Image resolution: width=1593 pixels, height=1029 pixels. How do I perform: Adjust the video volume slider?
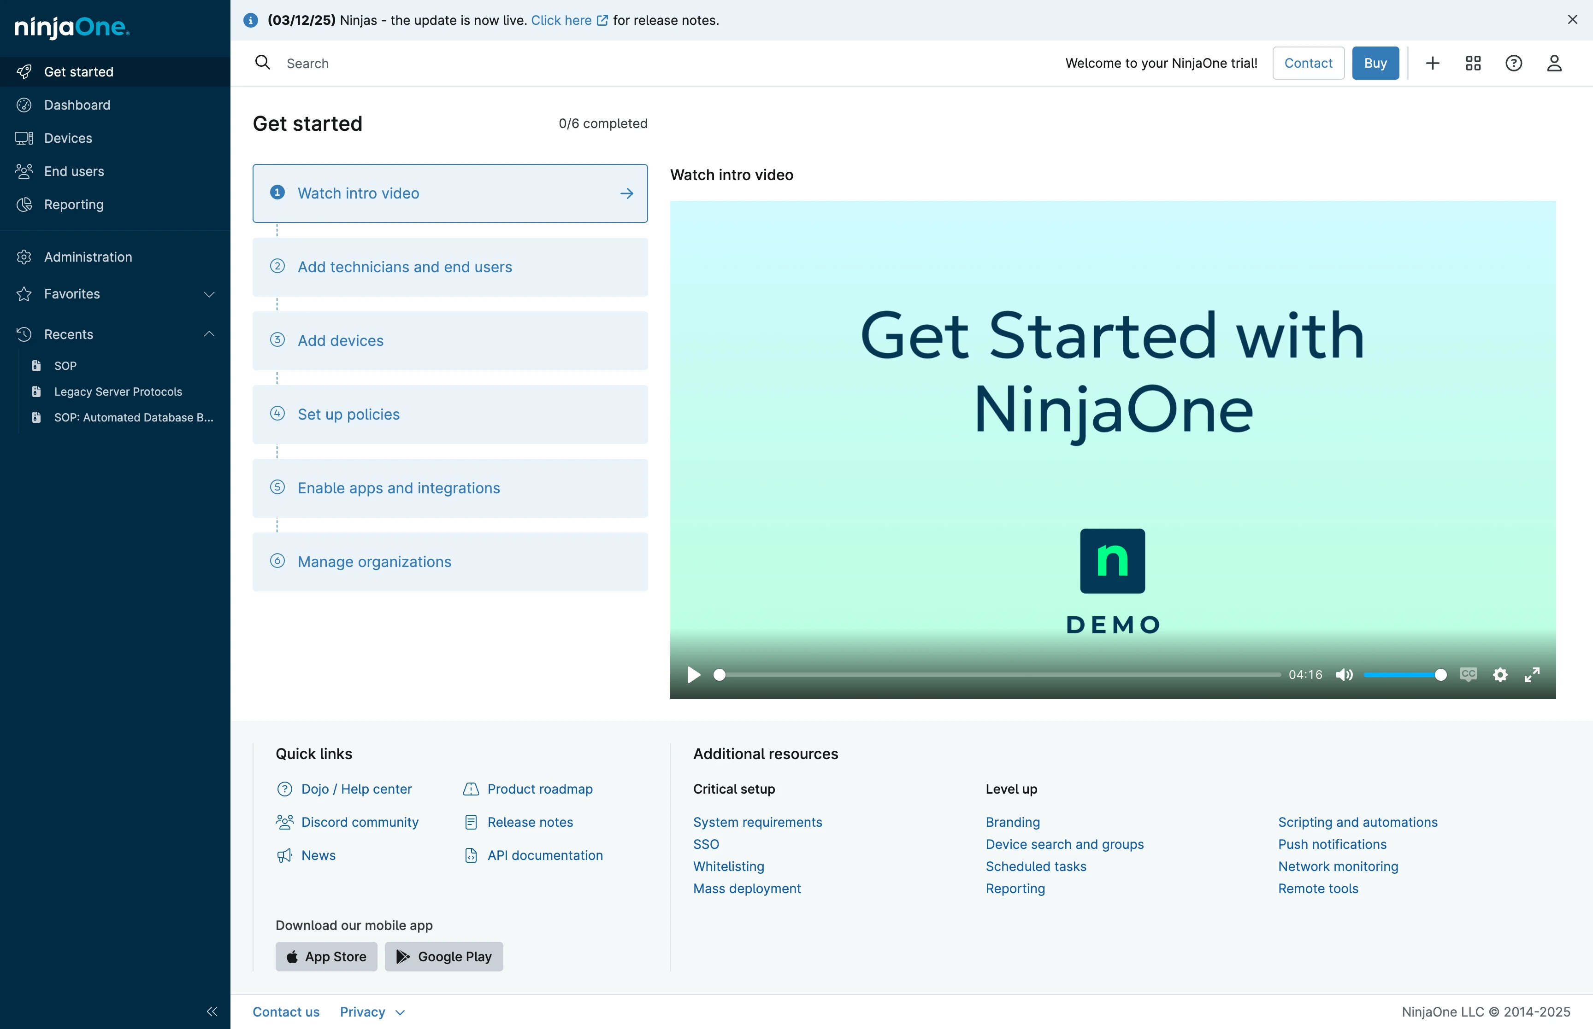[1404, 675]
